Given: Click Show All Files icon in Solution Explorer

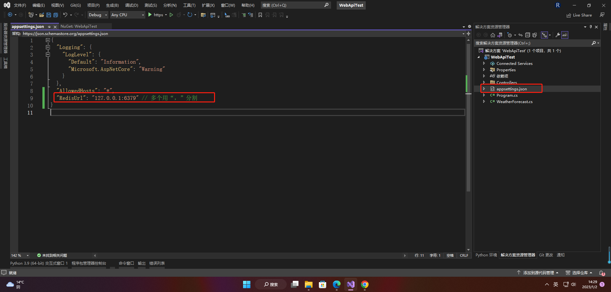Looking at the screenshot, I should click(x=535, y=35).
